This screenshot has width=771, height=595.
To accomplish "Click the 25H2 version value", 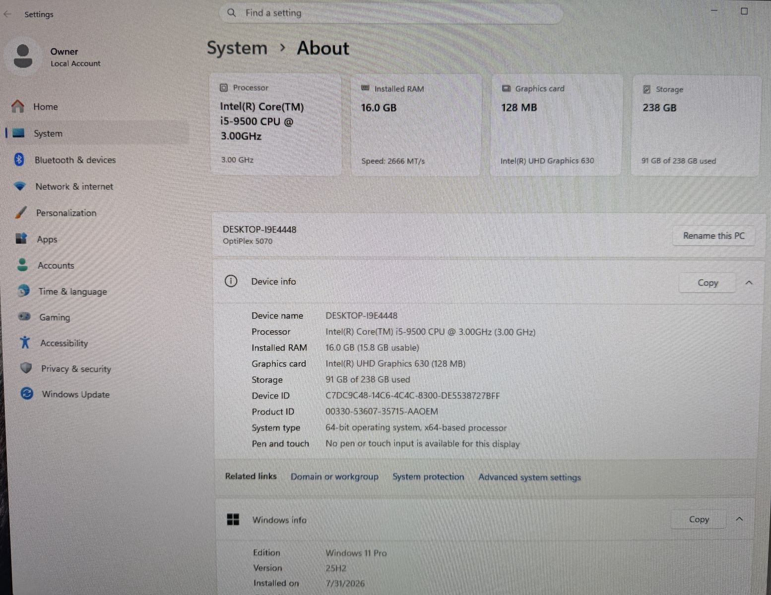I will click(x=336, y=568).
